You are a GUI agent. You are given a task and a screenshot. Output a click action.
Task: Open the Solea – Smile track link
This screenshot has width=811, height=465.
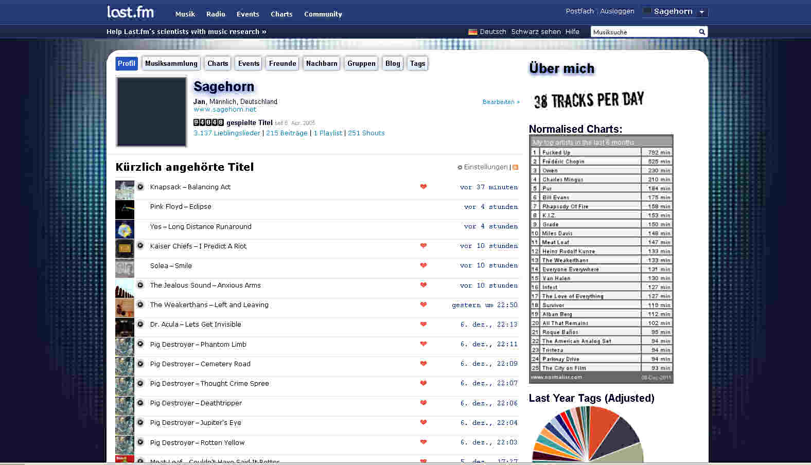click(171, 266)
